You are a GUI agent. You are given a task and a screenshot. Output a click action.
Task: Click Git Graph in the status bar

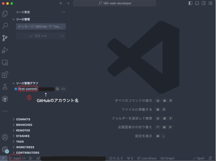pyautogui.click(x=167, y=158)
